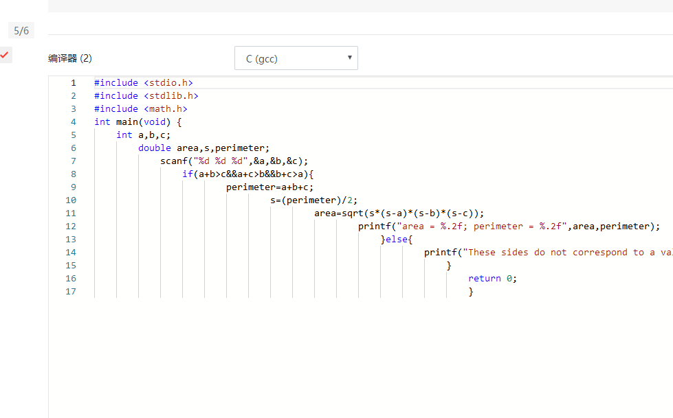
Task: Place cursor on the #include <stdio.h> line
Action: coord(143,83)
